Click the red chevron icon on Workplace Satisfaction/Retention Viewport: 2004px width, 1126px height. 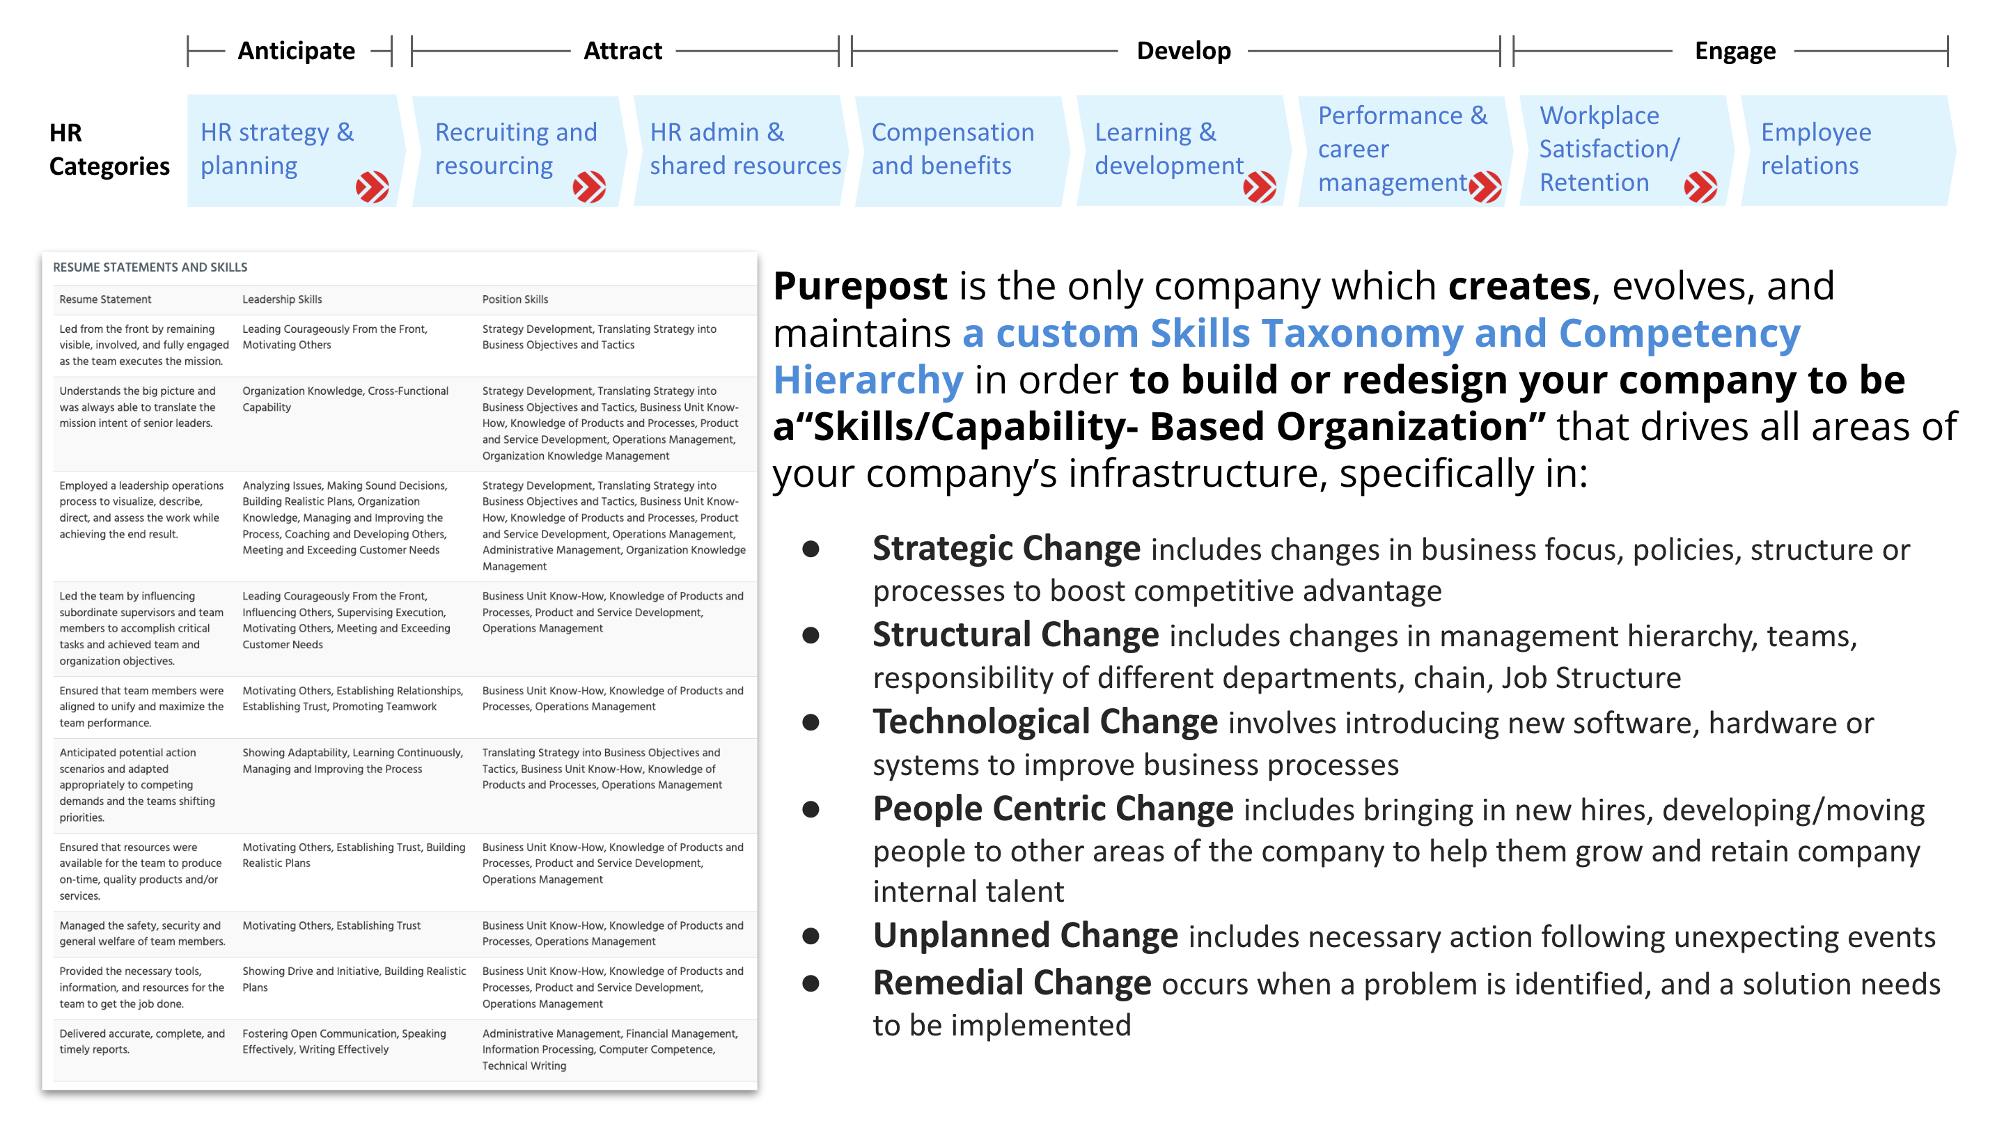pos(1700,187)
